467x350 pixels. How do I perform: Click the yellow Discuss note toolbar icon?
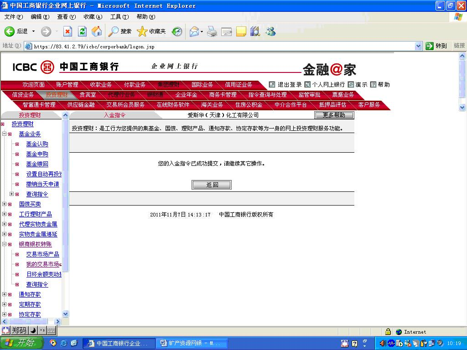(x=241, y=31)
